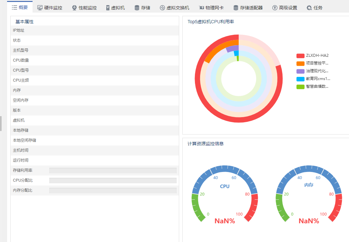Click the 概要 tab list icon
This screenshot has width=349, height=242.
[x=15, y=7]
